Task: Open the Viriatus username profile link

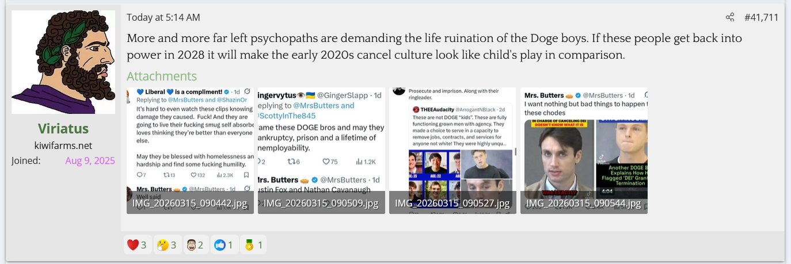Action: [63, 128]
